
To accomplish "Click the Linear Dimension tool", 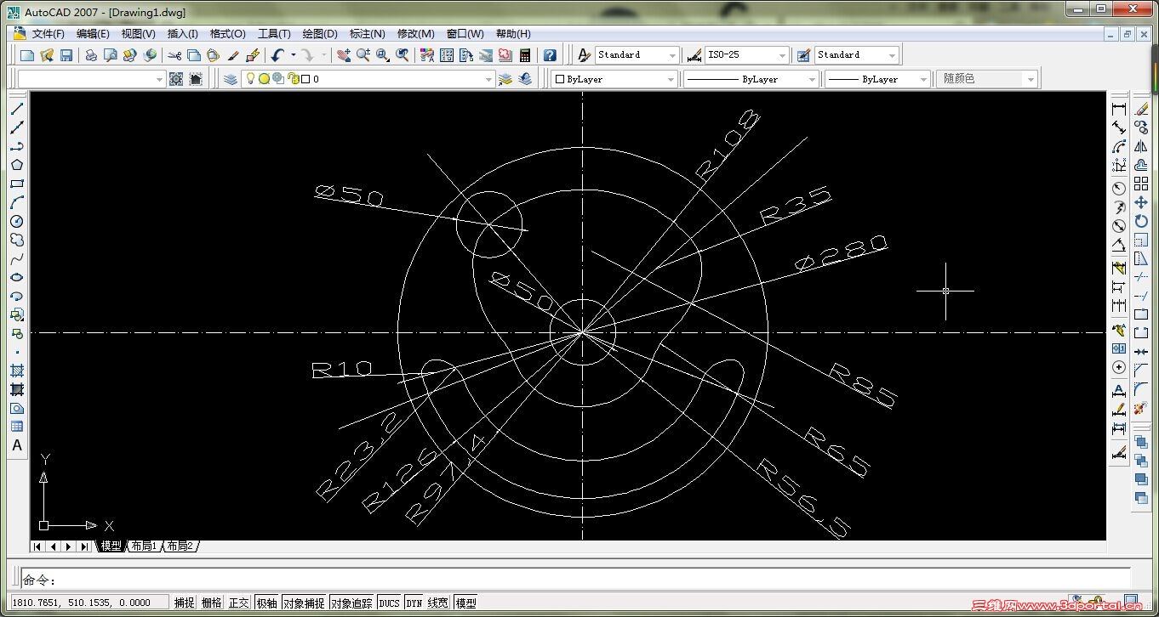I will click(1119, 109).
